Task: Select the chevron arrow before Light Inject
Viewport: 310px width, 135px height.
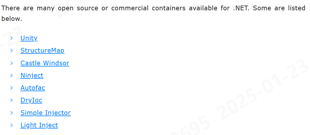Action: (12, 125)
